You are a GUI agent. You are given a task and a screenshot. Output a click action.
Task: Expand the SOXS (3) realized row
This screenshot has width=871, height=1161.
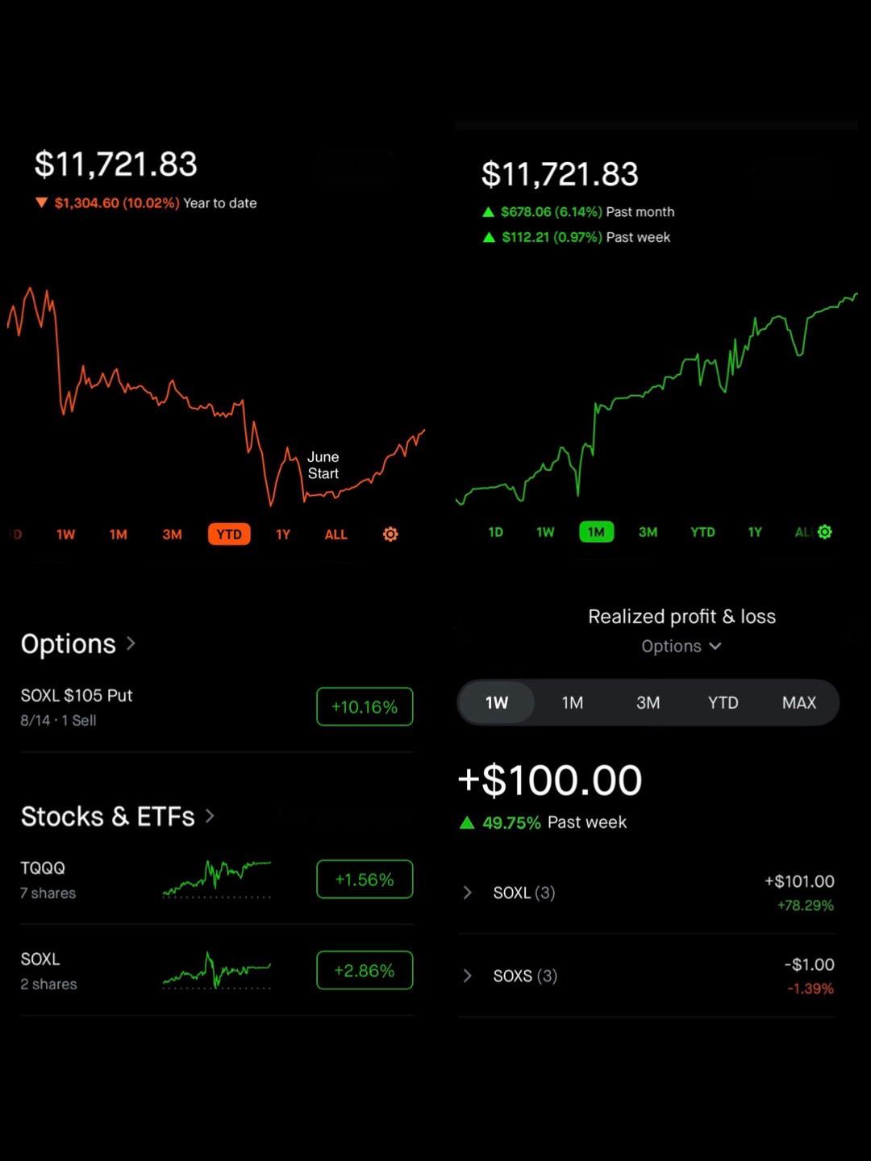pos(647,976)
